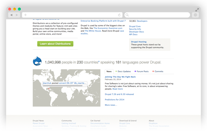
Task: Click the browser forward arrow
Action: 17,15
